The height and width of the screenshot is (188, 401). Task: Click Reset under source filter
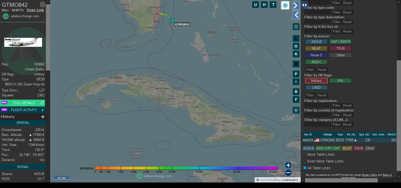[x=322, y=70]
